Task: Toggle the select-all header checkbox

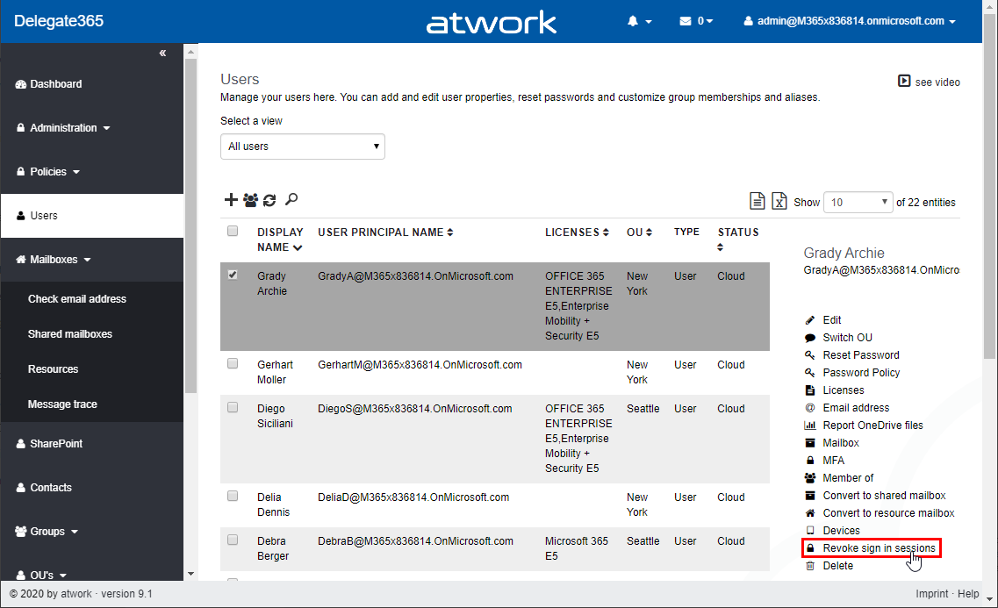Action: [x=233, y=231]
